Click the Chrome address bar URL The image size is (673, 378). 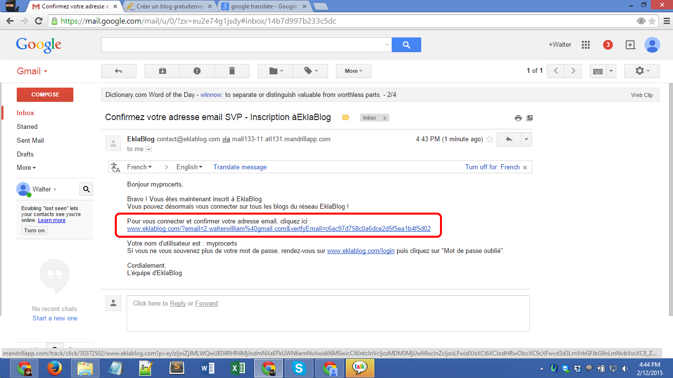[199, 21]
